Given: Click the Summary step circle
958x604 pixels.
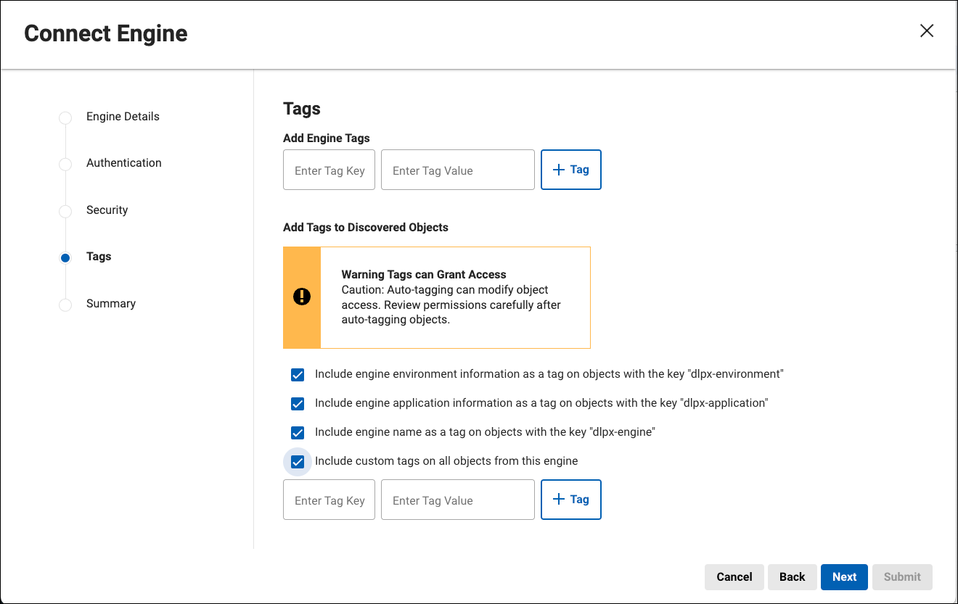Looking at the screenshot, I should click(65, 305).
